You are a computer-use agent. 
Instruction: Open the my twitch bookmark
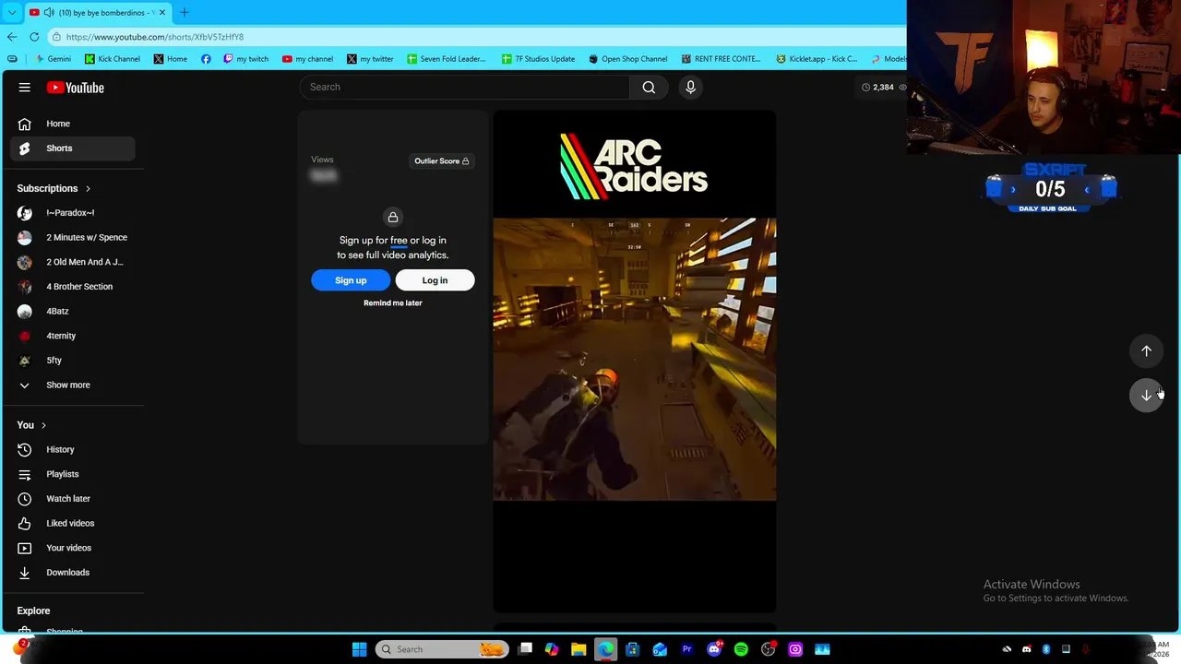246,59
